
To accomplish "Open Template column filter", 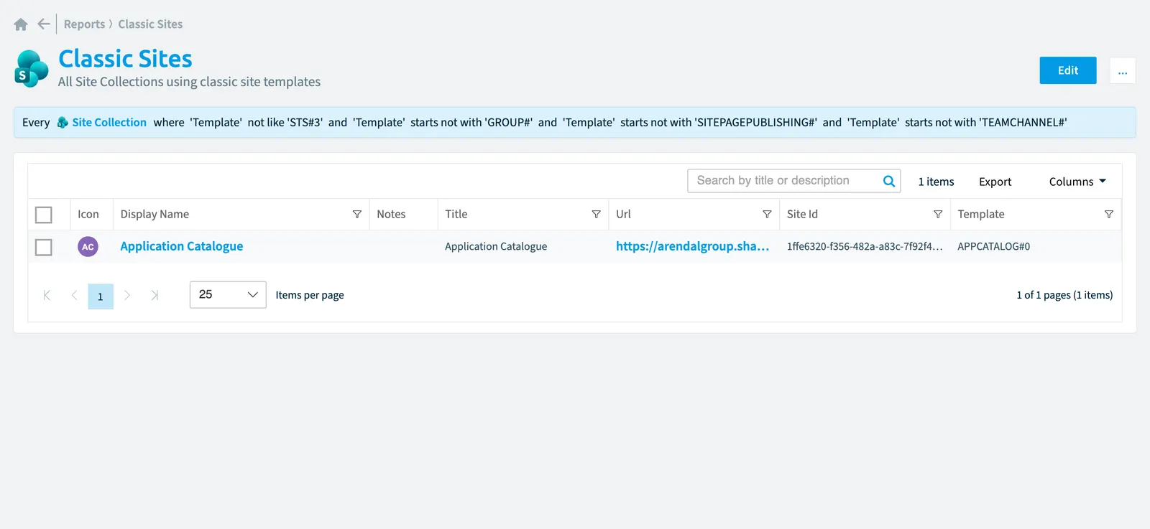I will (x=1109, y=214).
